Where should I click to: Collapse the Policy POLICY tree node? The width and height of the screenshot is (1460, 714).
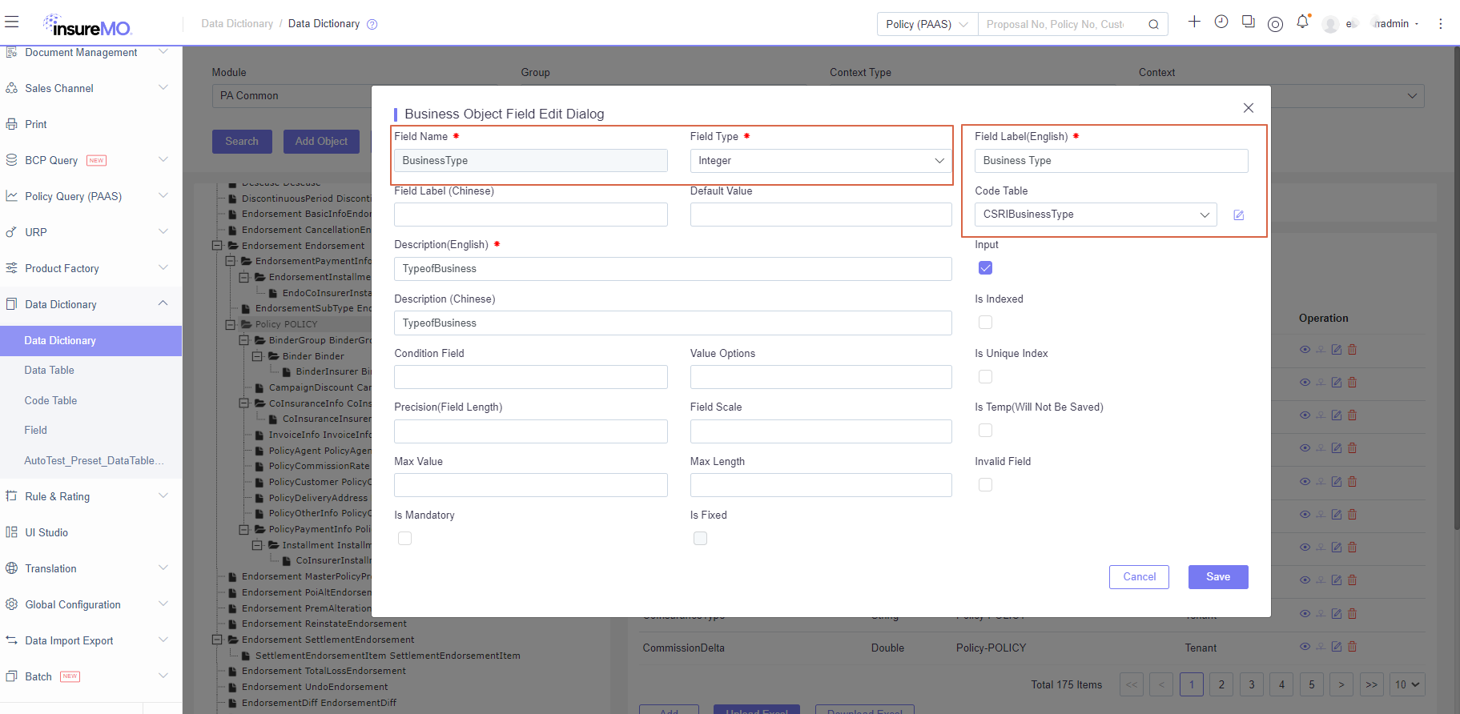[231, 325]
